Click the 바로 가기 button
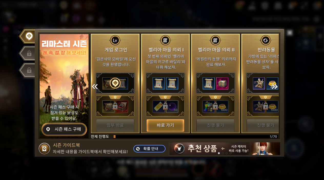 165,125
